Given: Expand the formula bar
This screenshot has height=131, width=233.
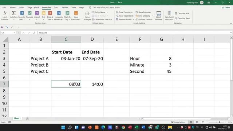Looking at the screenshot, I should click(x=231, y=33).
